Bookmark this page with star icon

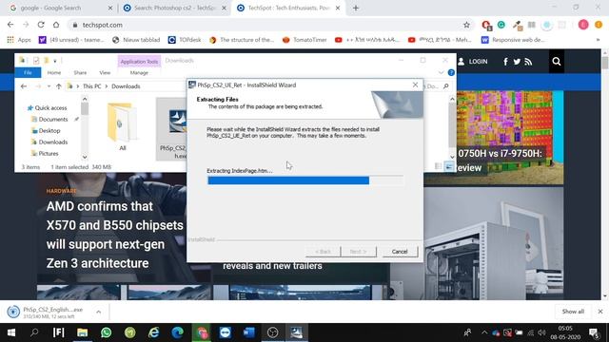point(466,25)
